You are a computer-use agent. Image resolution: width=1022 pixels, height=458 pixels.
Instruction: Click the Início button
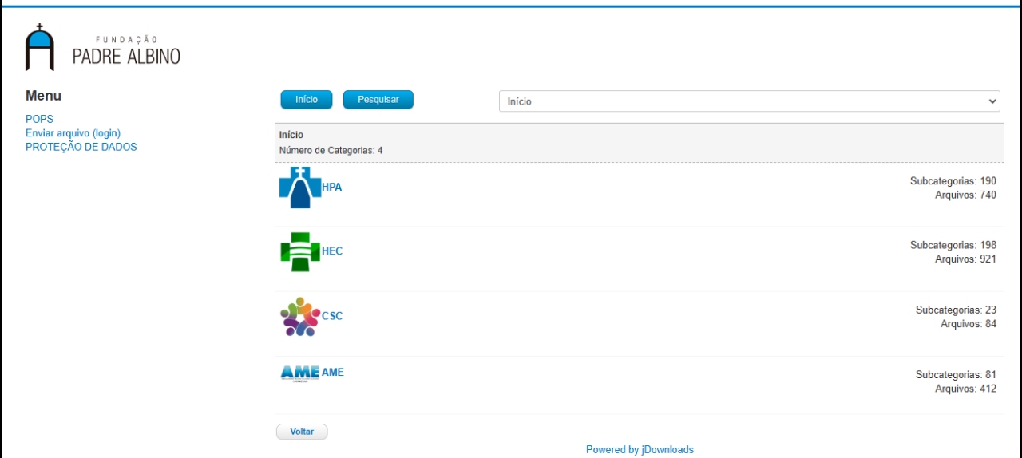(x=307, y=100)
